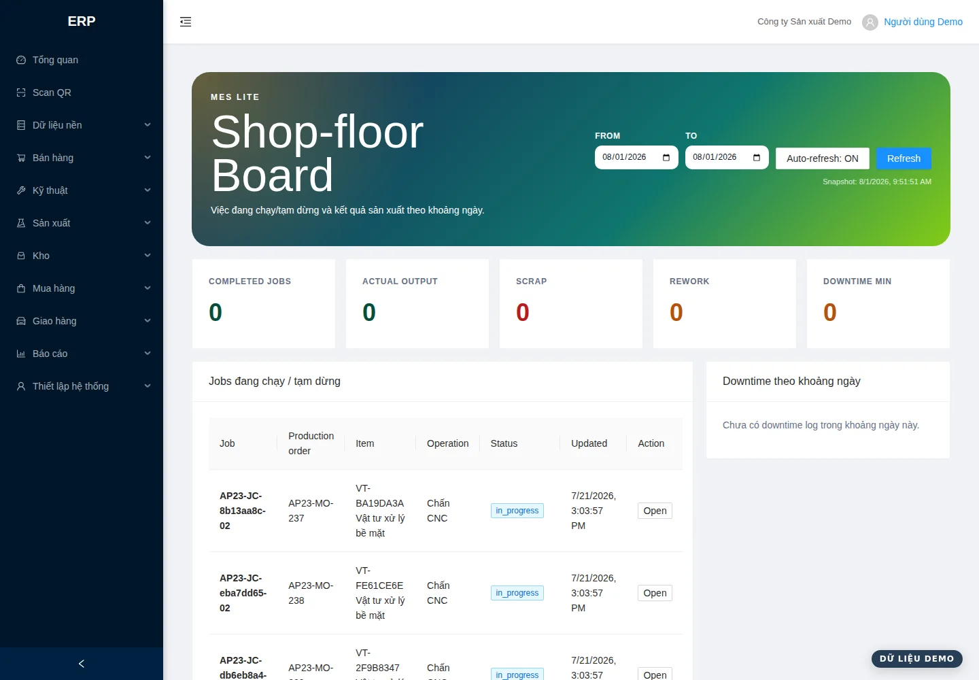Click the Kho warehouse icon
Viewport: 979px width, 680px height.
click(21, 256)
